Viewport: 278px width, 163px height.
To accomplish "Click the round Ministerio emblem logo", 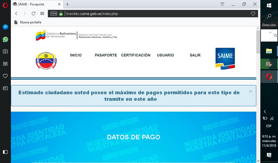I will [x=46, y=60].
